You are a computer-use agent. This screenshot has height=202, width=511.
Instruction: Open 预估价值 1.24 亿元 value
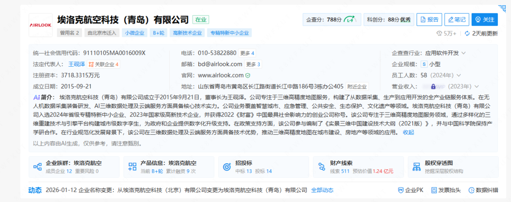point(373,171)
